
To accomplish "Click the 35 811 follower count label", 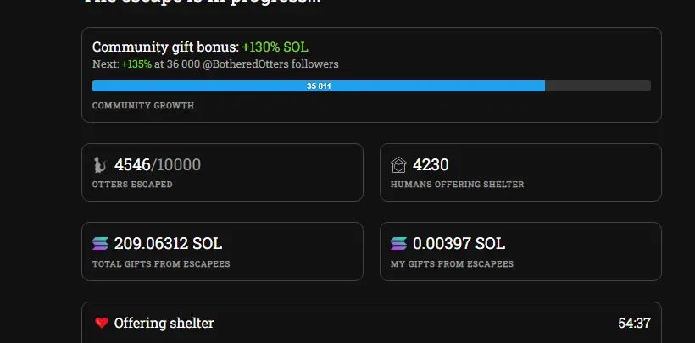I will point(319,86).
